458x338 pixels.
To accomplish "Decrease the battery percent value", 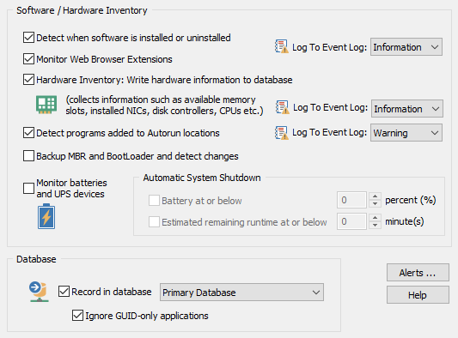I will [375, 203].
